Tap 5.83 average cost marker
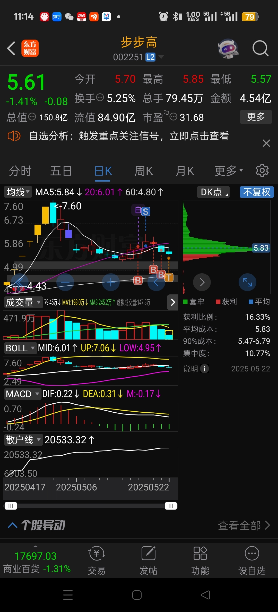Viewport: 278px width, 612px height. click(261, 248)
